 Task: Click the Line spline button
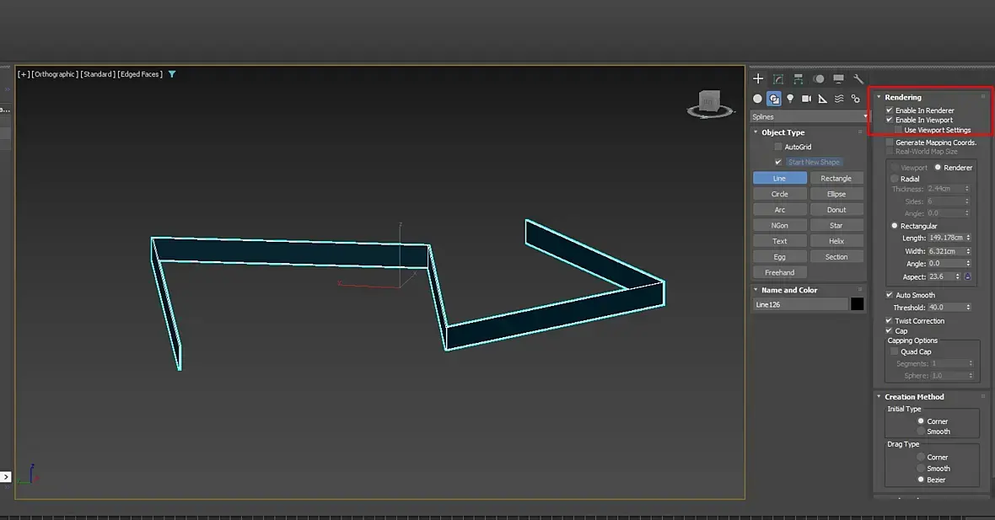pos(780,178)
